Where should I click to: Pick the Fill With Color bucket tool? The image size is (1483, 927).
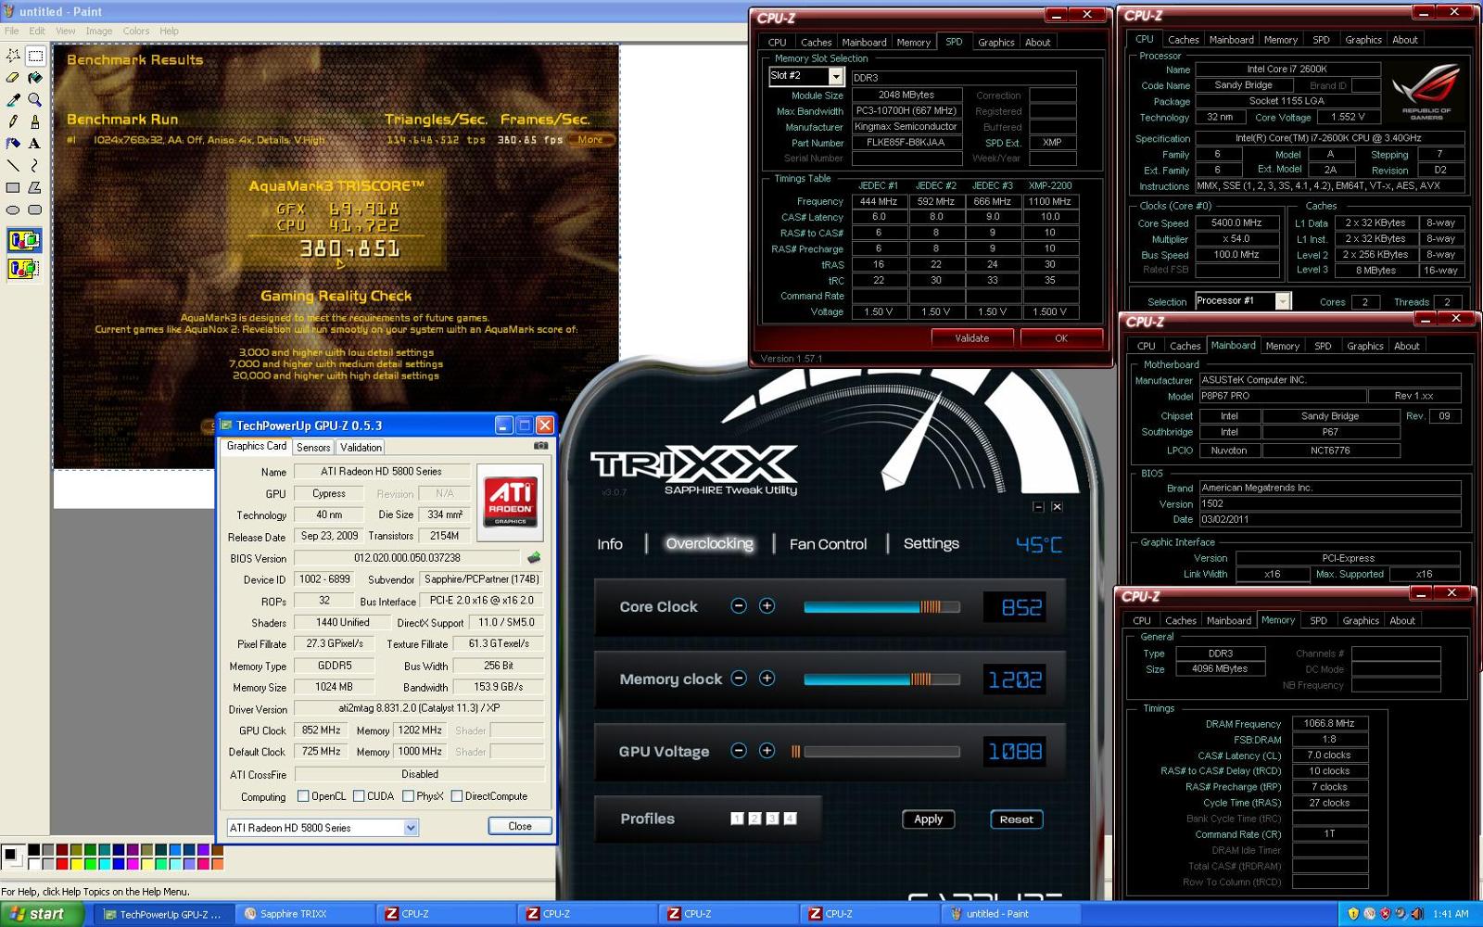click(35, 78)
